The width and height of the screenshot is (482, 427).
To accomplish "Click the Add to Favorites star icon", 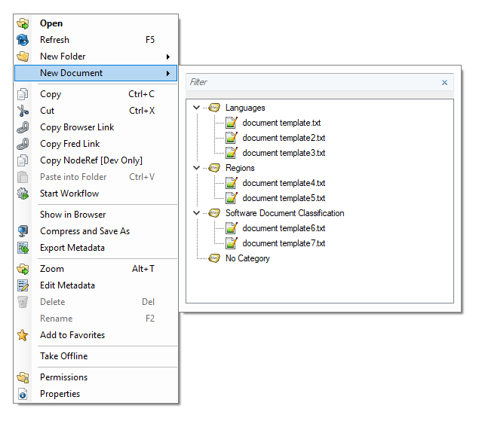I will coord(23,335).
